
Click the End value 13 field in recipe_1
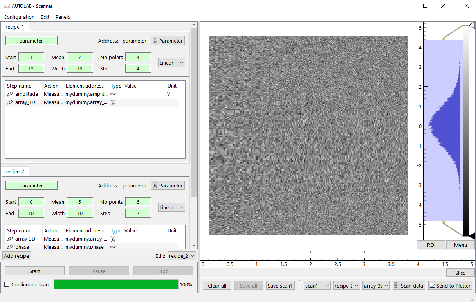(x=31, y=68)
